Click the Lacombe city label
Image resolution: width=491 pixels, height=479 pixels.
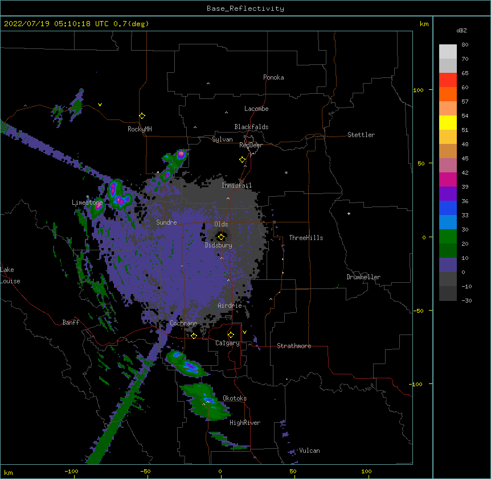[256, 109]
